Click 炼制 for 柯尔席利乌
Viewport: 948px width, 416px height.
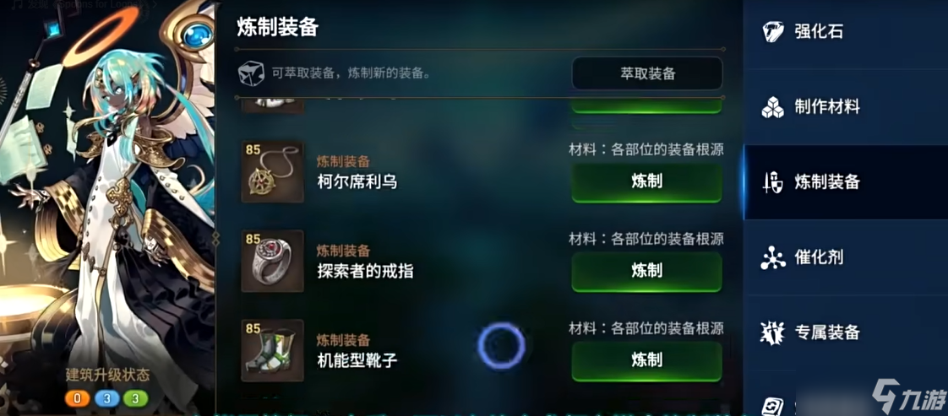pyautogui.click(x=646, y=181)
